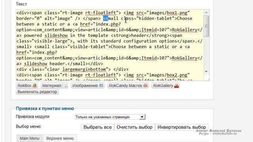The width and height of the screenshot is (253, 142).
Task: Click inside the HTML code text area
Action: [110, 45]
